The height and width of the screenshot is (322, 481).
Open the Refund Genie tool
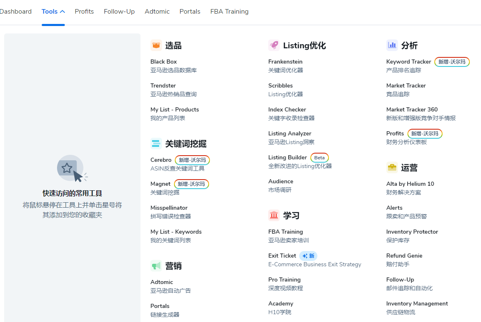pyautogui.click(x=404, y=256)
